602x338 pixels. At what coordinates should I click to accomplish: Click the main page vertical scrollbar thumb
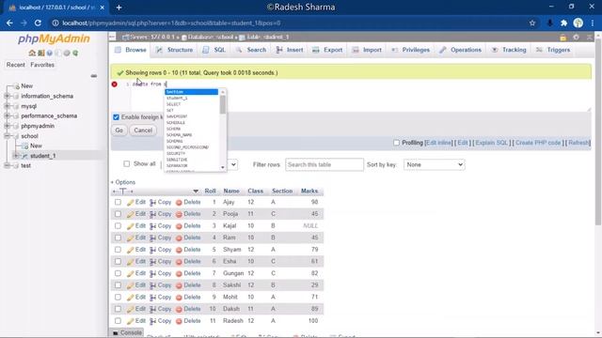(598, 132)
